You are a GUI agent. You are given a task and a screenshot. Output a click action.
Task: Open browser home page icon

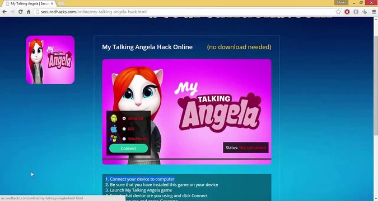click(x=29, y=12)
